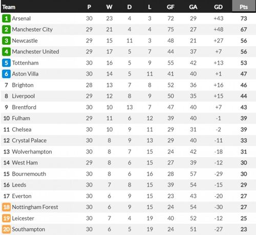Screen dimensions: 256x235
Task: Open Nottingham Forest team page
Action: [35, 207]
